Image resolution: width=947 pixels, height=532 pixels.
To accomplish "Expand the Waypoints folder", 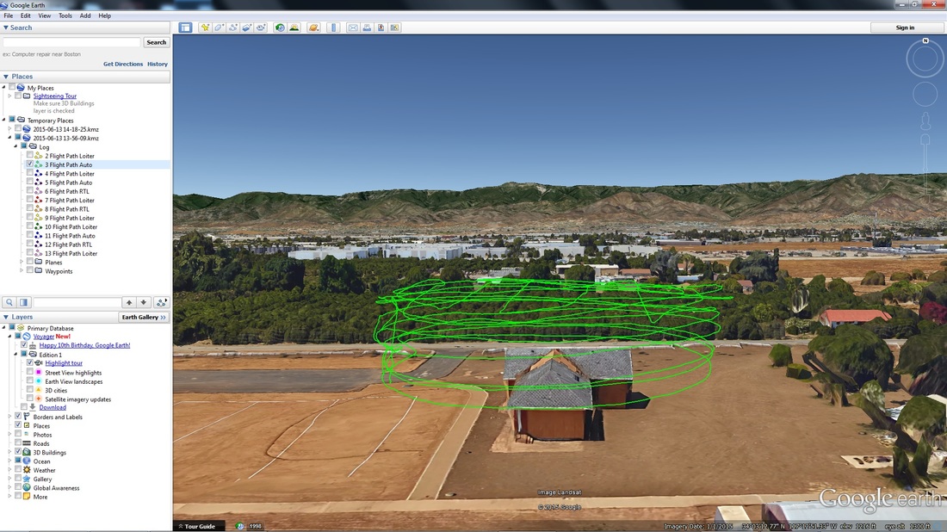I will (22, 271).
